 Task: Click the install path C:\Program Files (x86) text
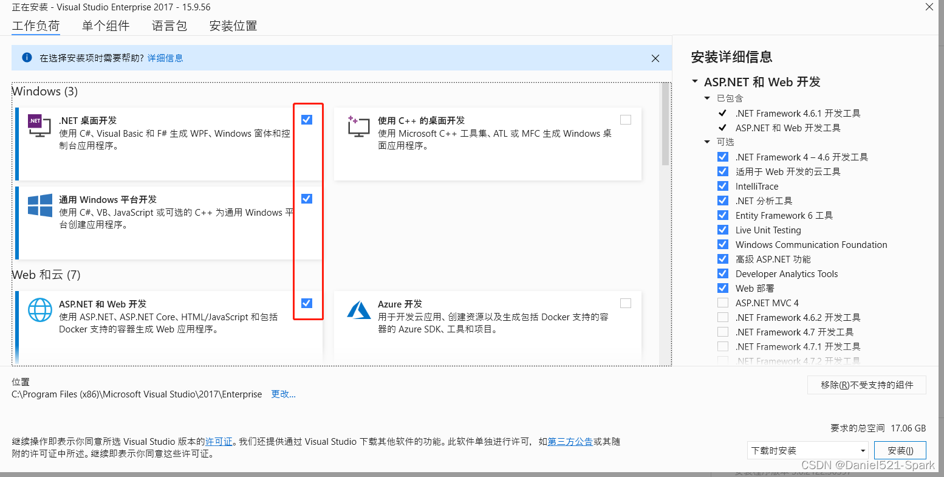pyautogui.click(x=137, y=394)
